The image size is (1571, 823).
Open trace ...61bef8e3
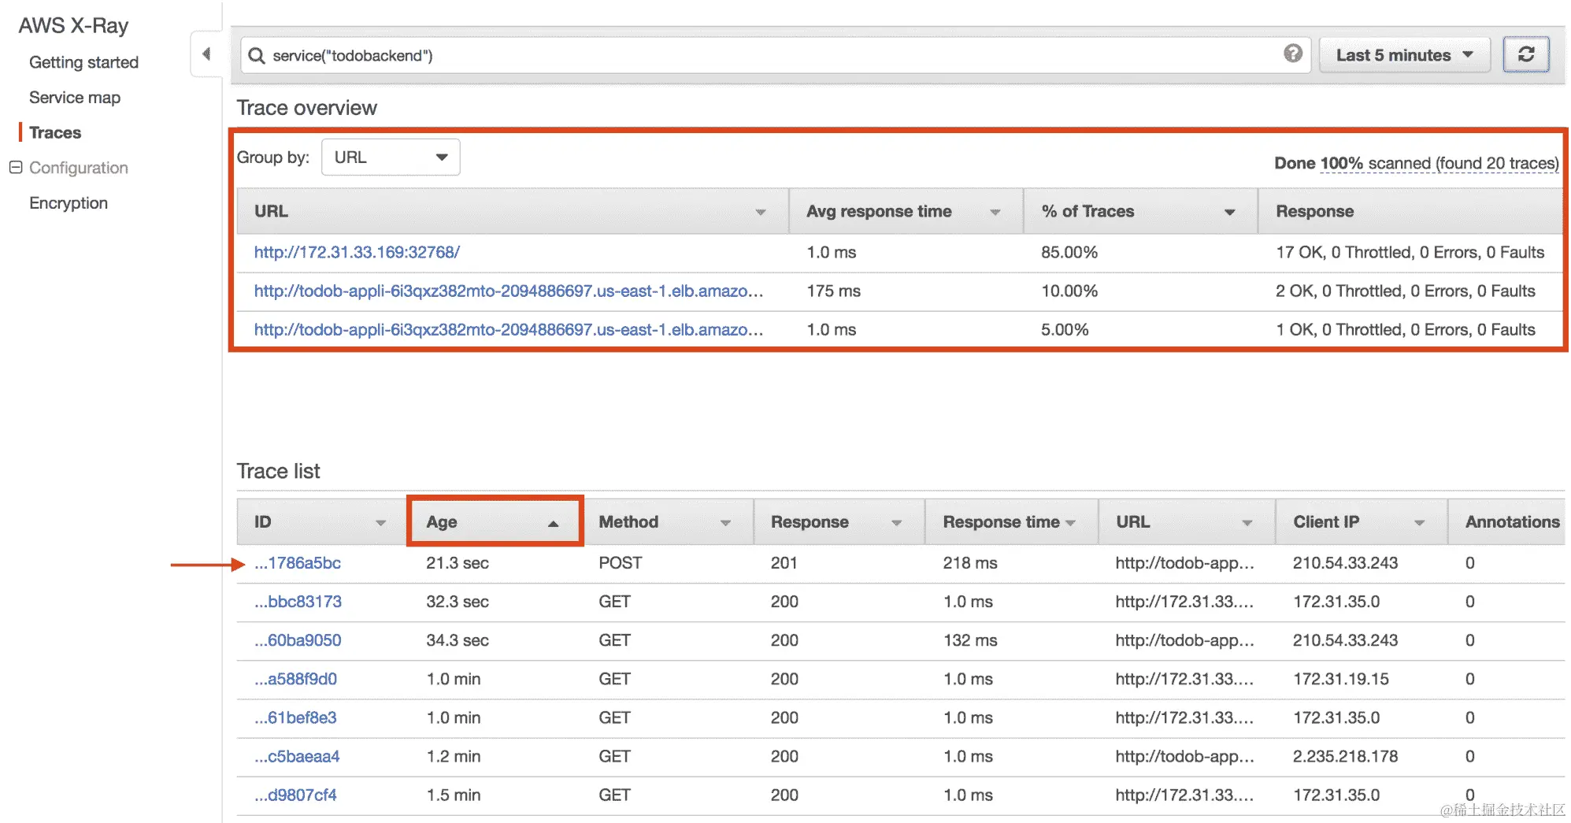(x=295, y=717)
